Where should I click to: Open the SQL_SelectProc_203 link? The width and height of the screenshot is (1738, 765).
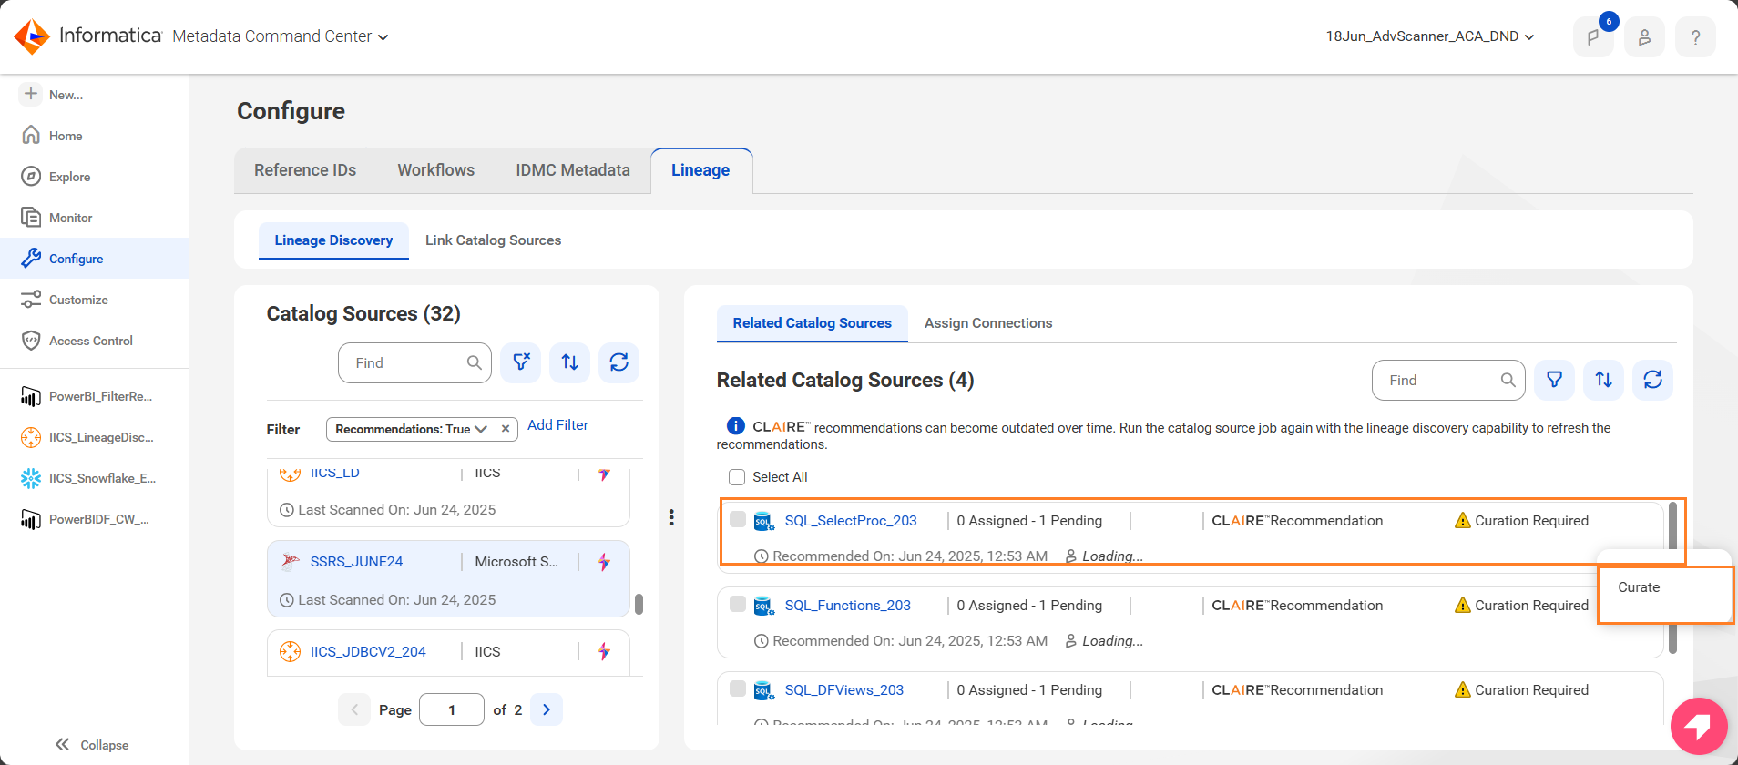[x=851, y=521]
